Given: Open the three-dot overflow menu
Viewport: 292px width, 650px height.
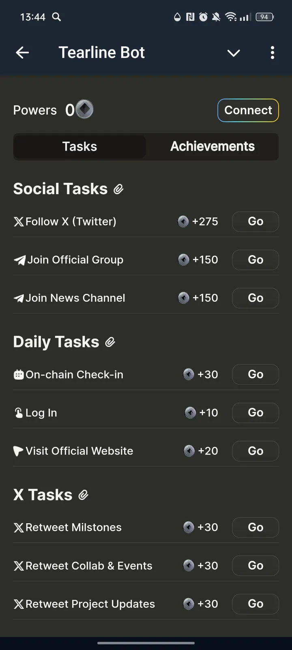Looking at the screenshot, I should point(273,53).
